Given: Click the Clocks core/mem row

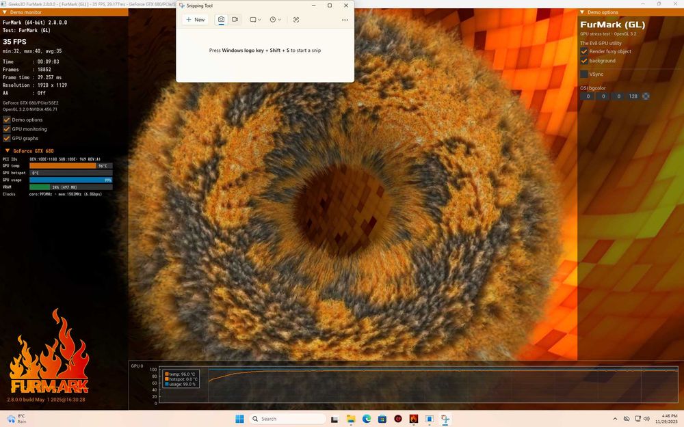Looking at the screenshot, I should click(53, 194).
